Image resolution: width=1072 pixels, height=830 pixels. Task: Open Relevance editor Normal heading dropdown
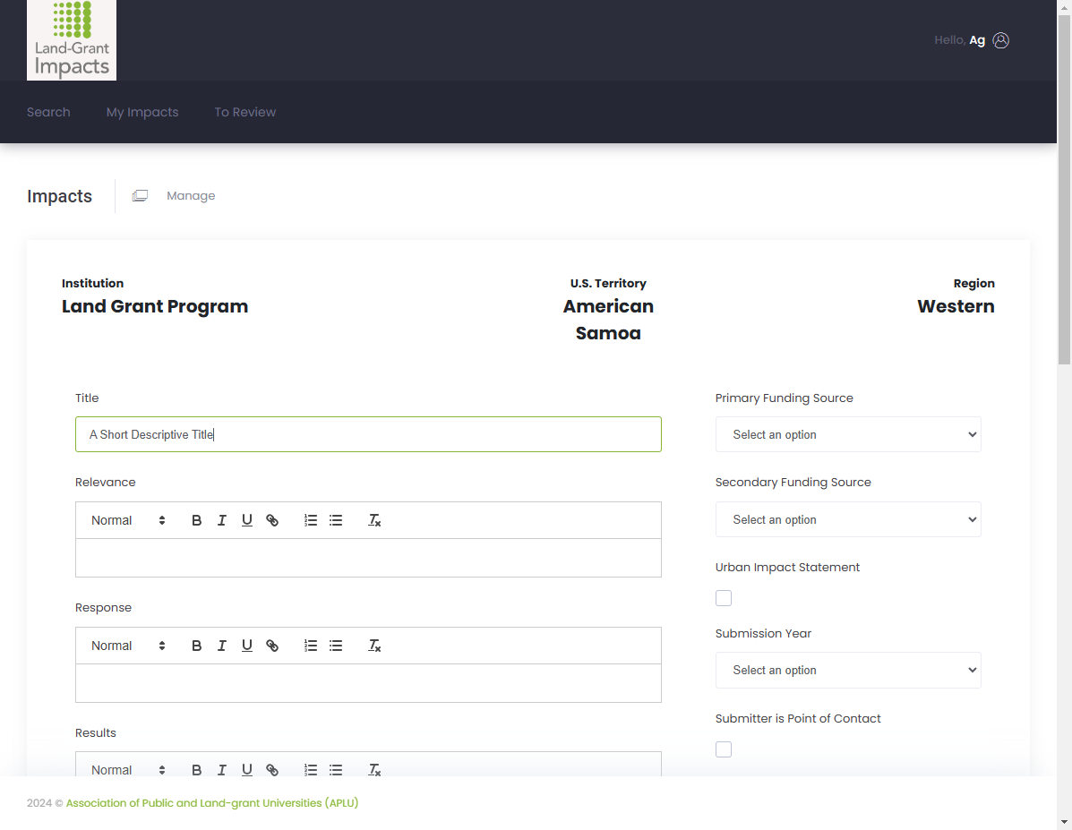coord(128,520)
